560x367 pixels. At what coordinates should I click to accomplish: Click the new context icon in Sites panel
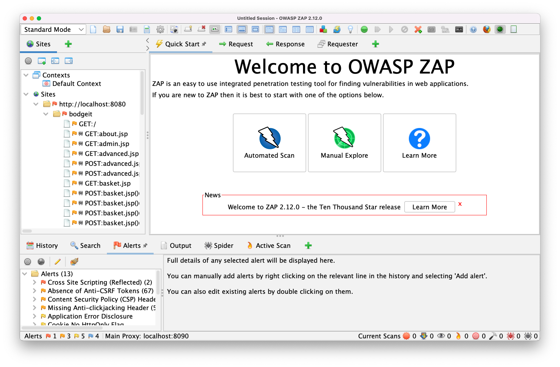42,61
